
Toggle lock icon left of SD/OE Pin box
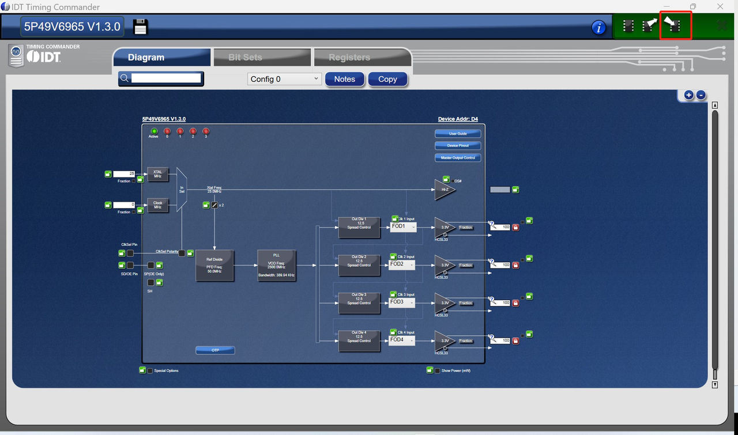[122, 265]
